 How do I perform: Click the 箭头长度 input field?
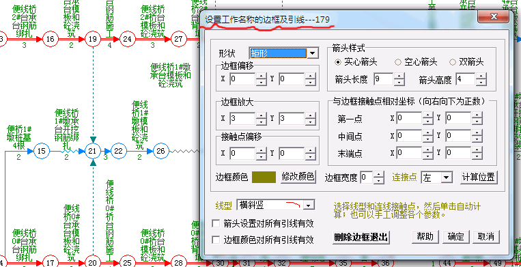[x=384, y=79]
